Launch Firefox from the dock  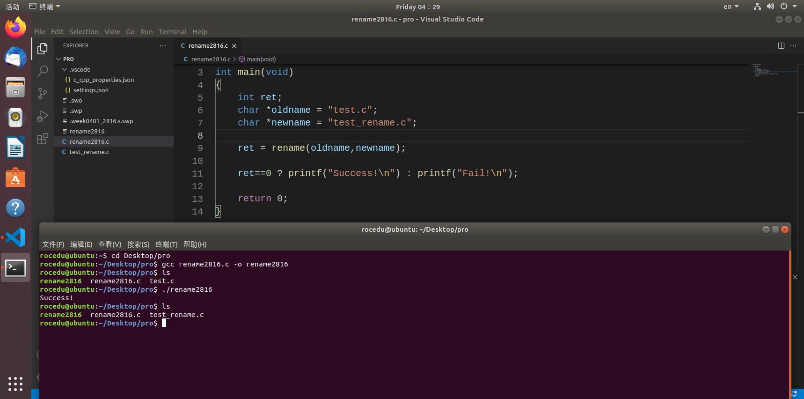coord(15,28)
